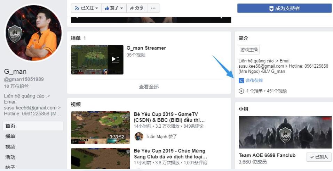Click the blue partner badge icon
Image resolution: width=333 pixels, height=171 pixels.
241,80
